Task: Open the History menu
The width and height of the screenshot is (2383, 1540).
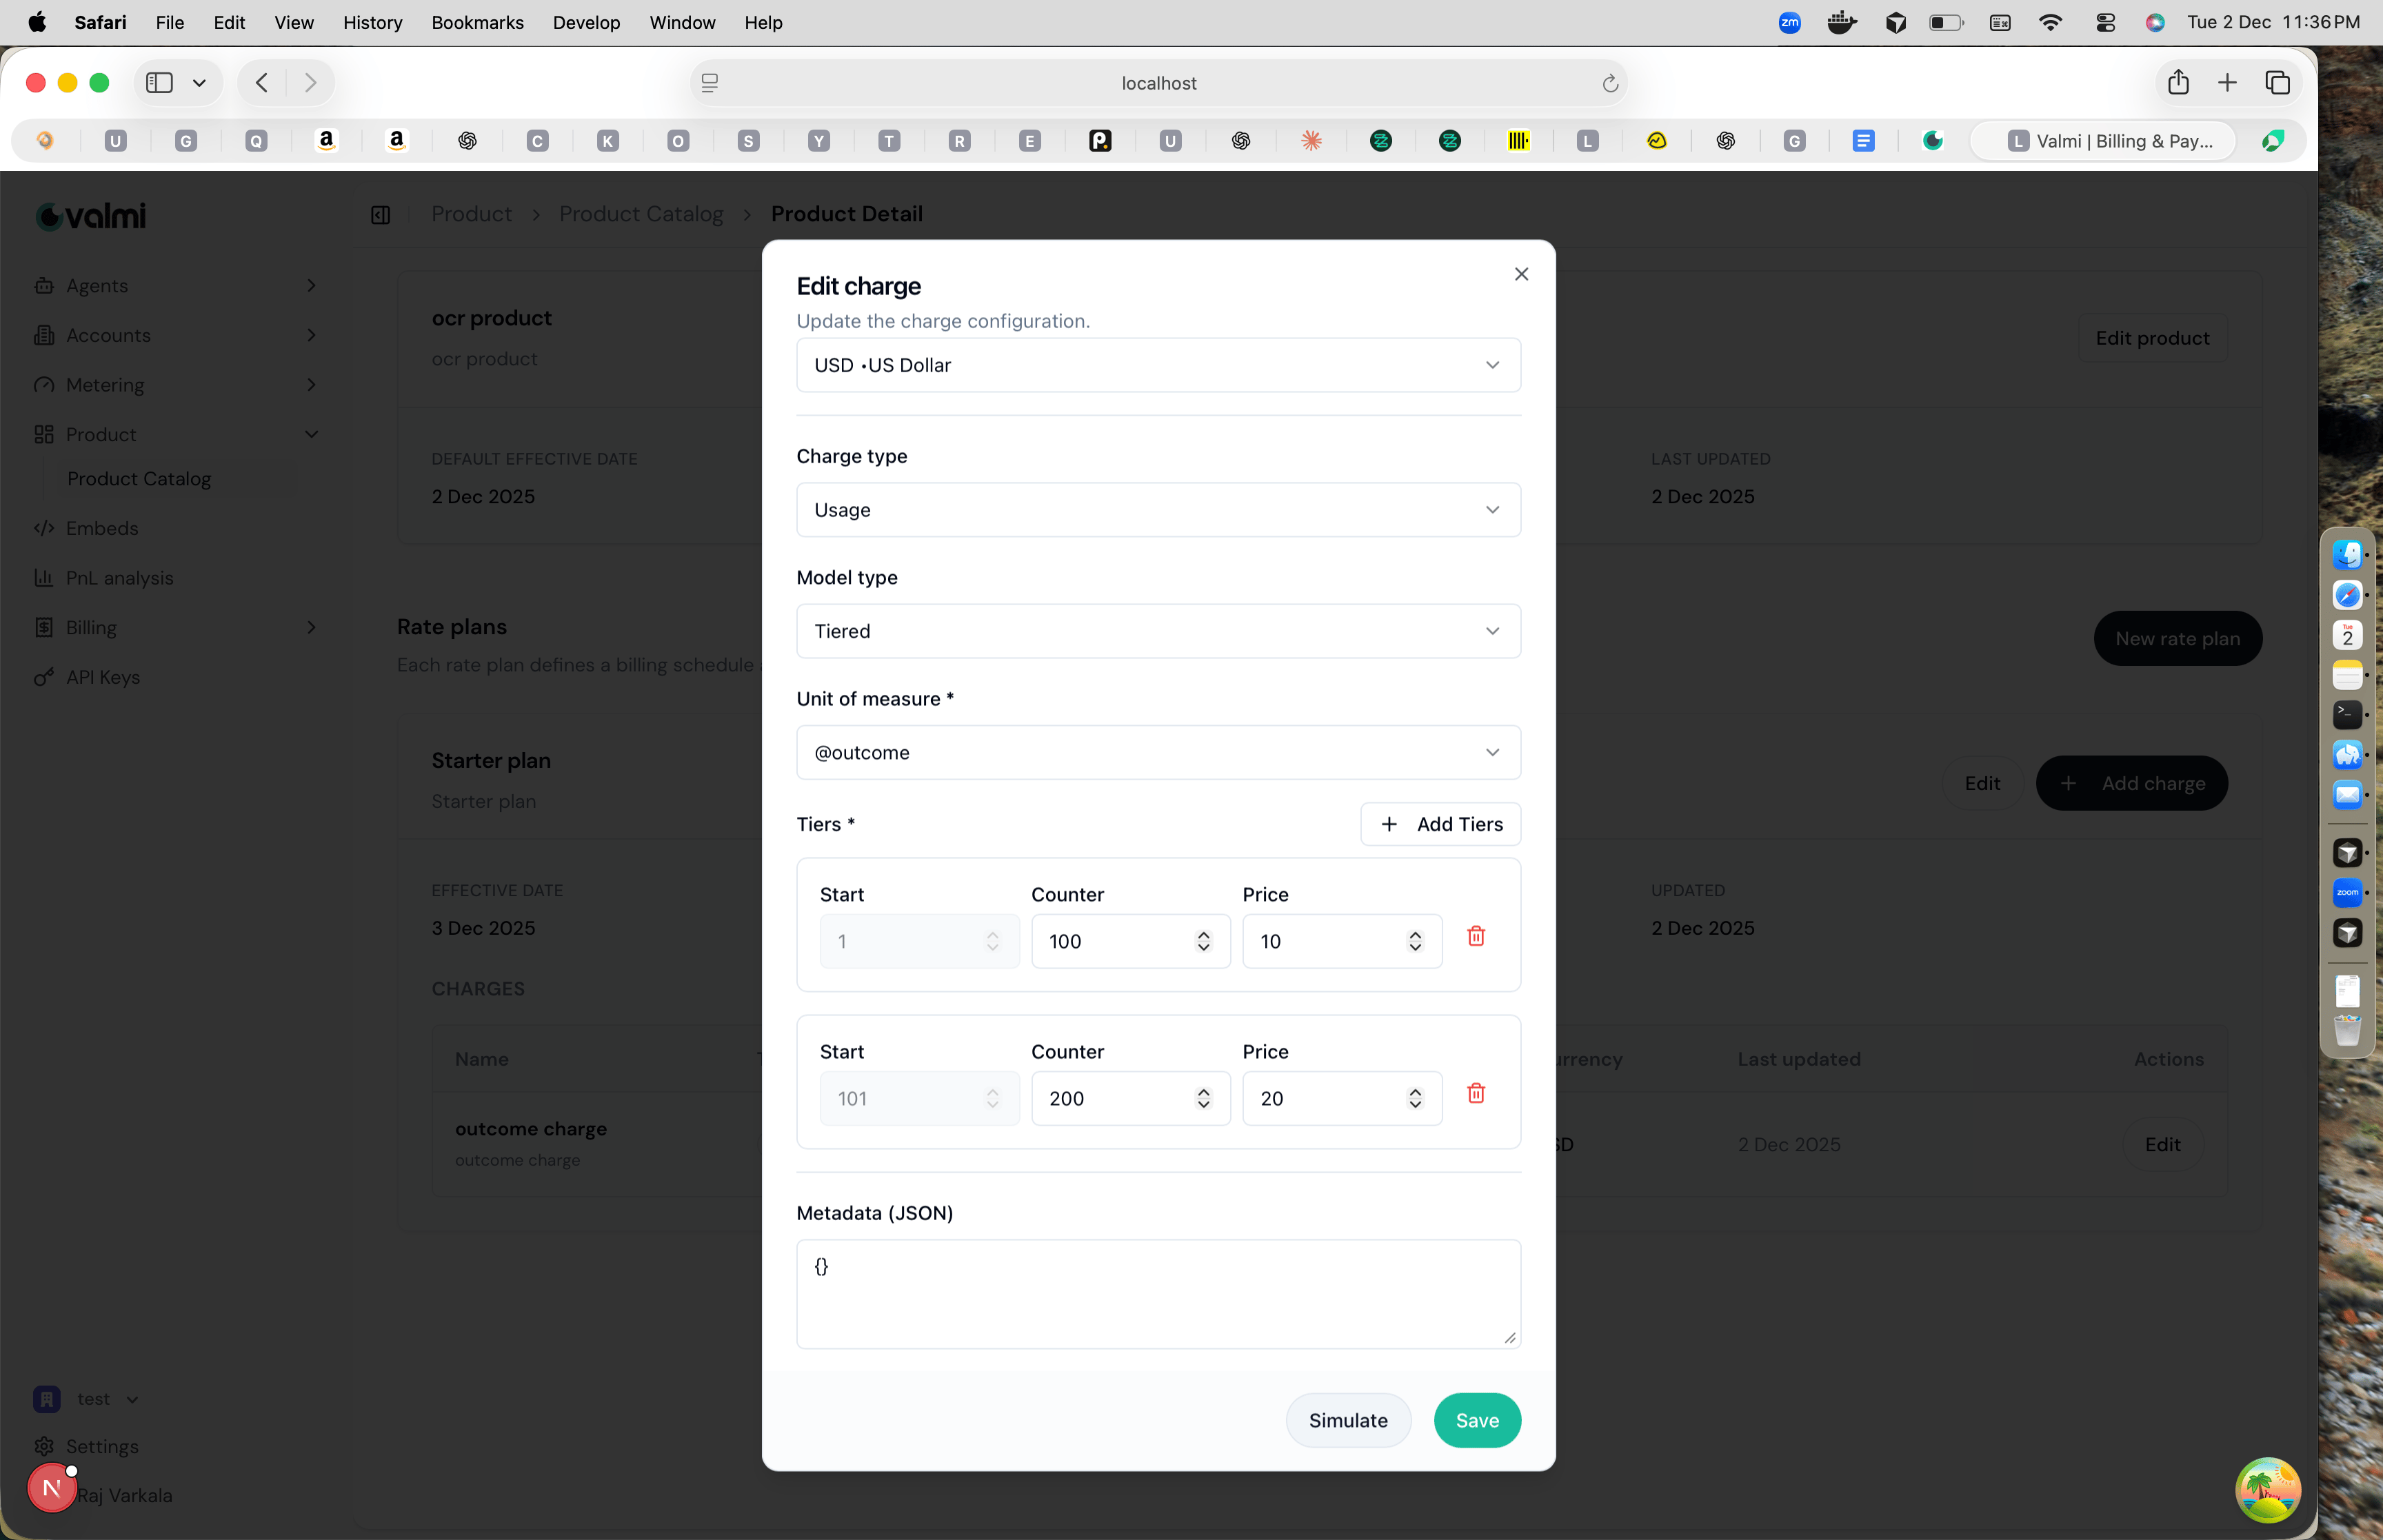Action: (372, 22)
